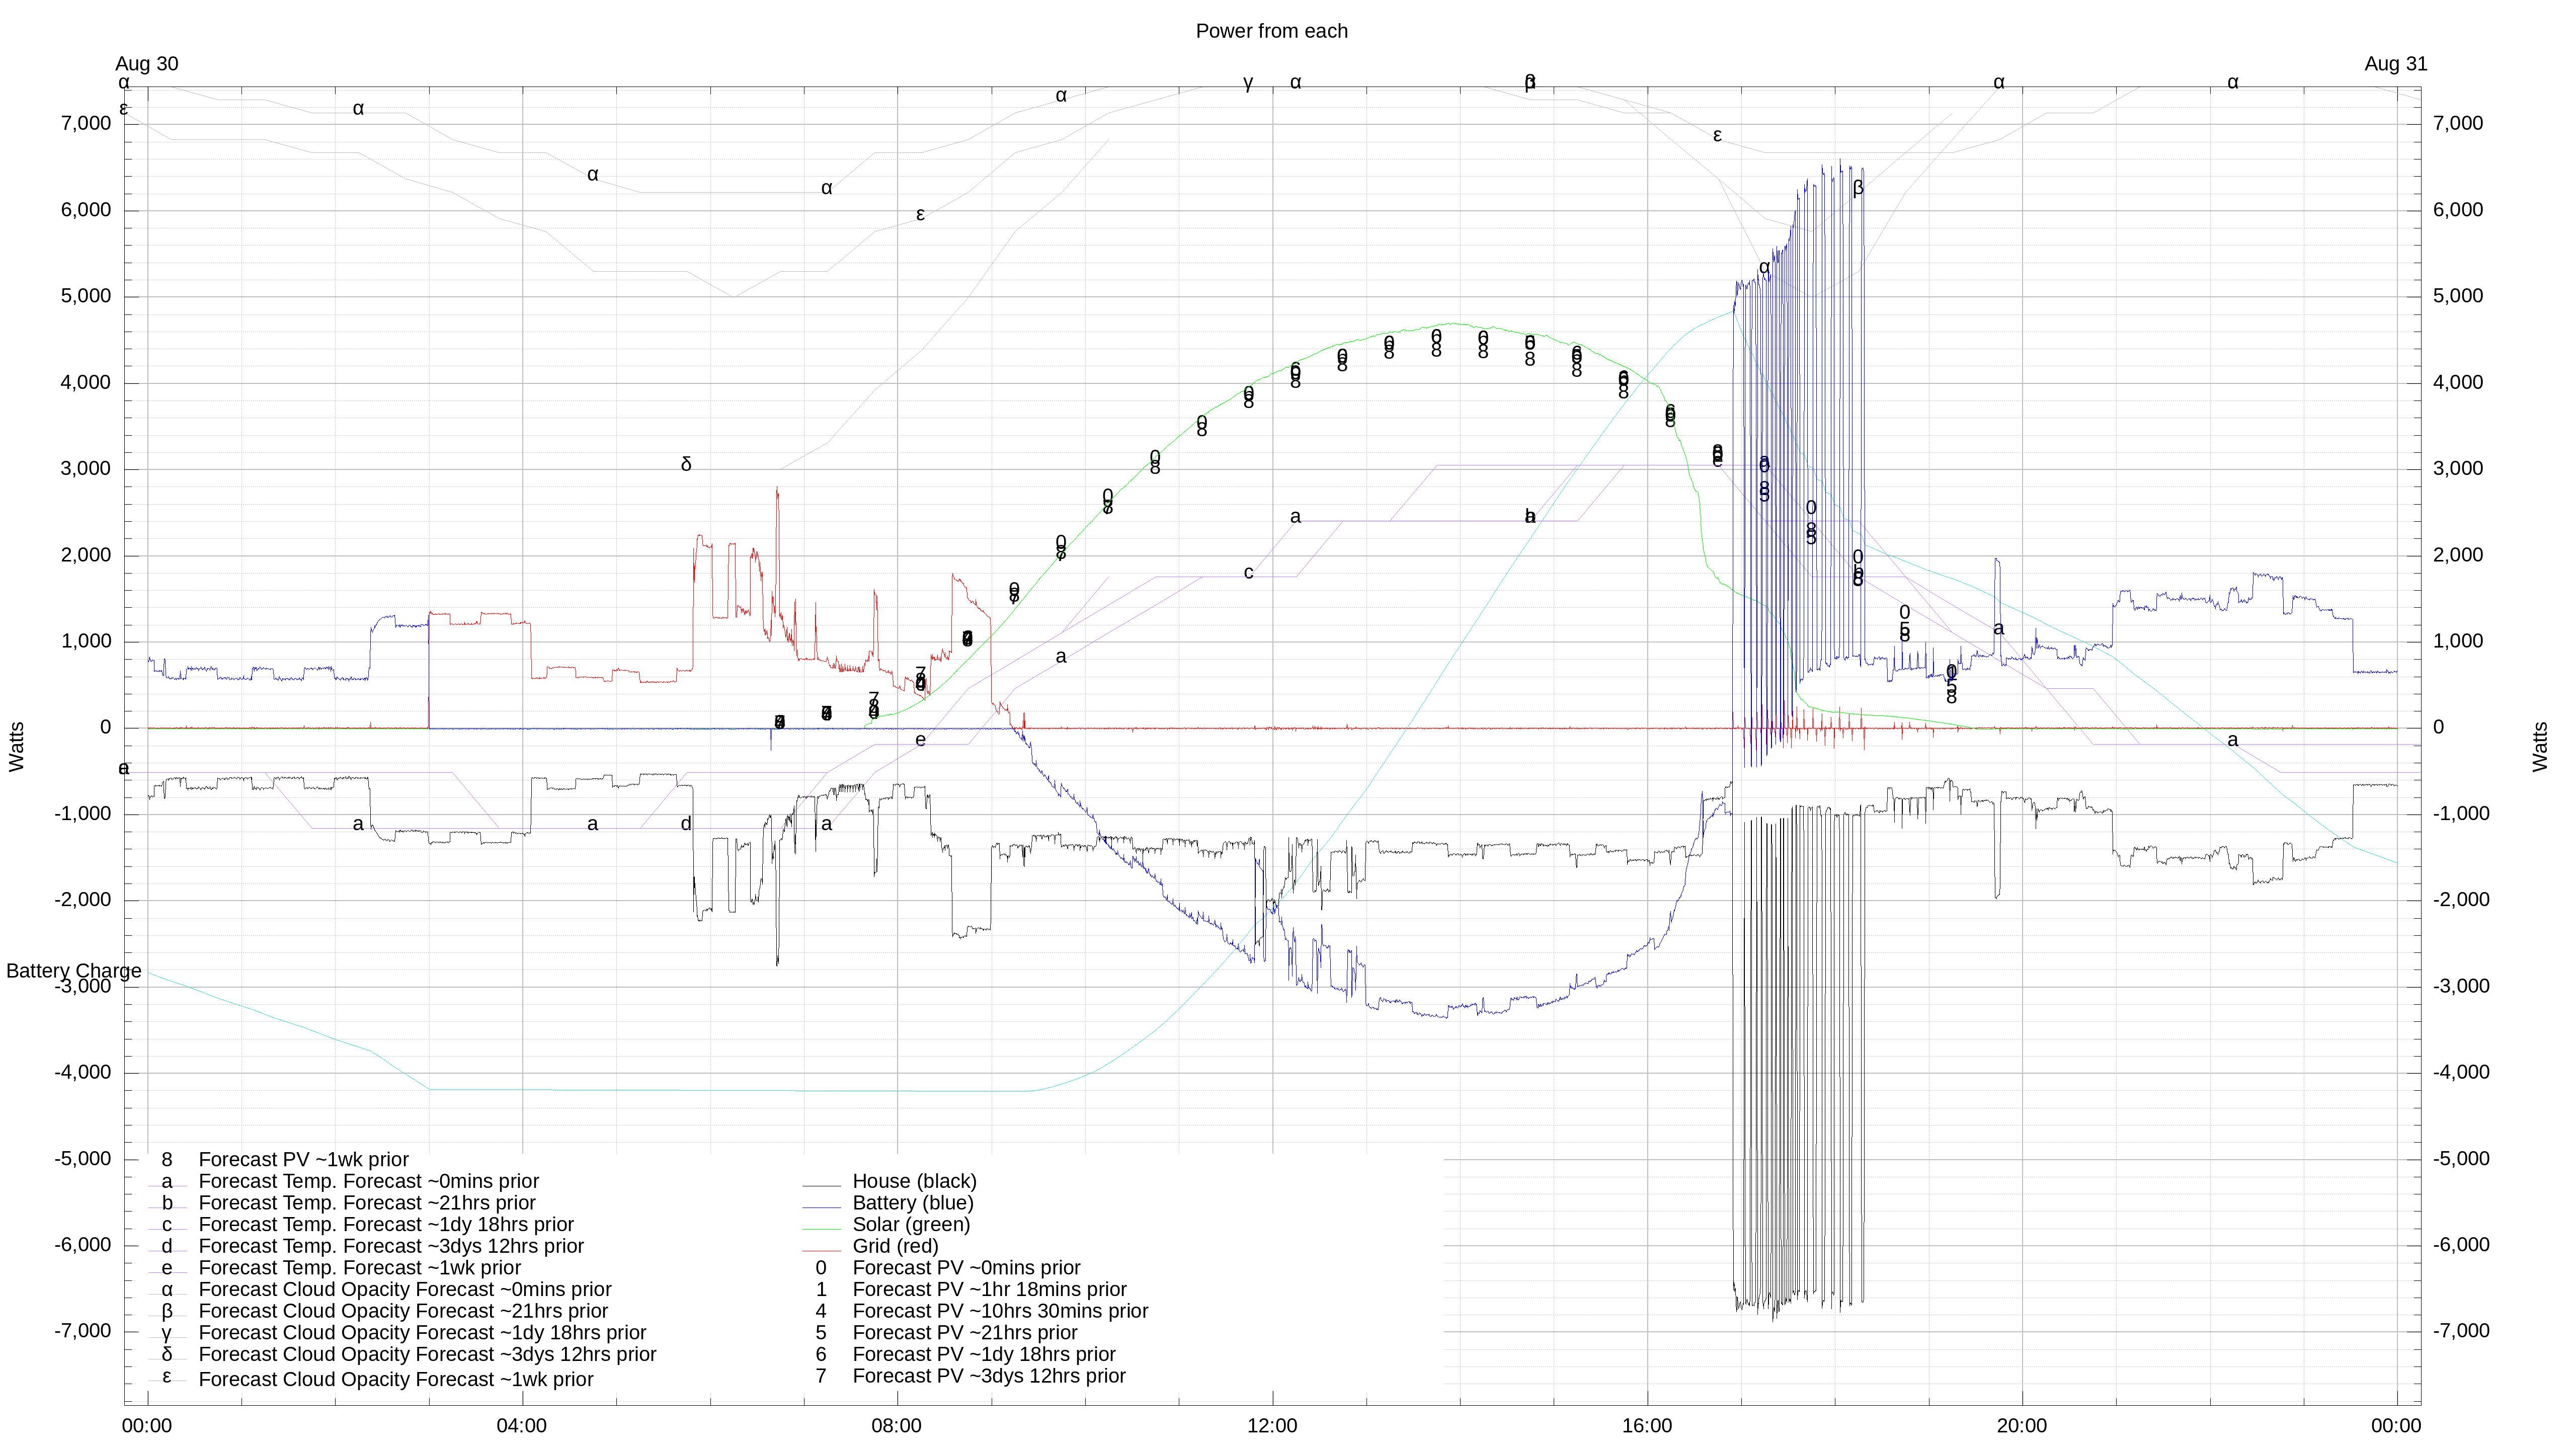Click the chart title 'Power from each'
2576x1449 pixels.
[1271, 31]
